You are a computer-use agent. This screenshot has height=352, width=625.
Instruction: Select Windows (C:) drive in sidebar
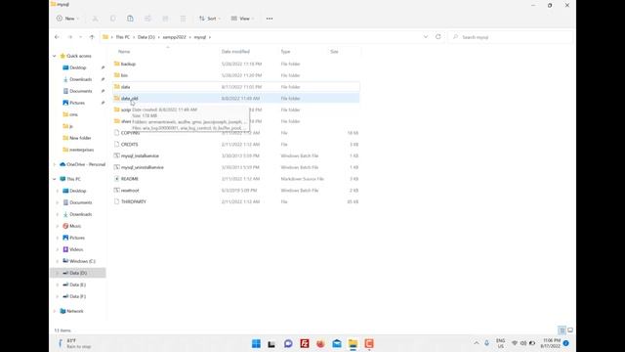tap(78, 261)
